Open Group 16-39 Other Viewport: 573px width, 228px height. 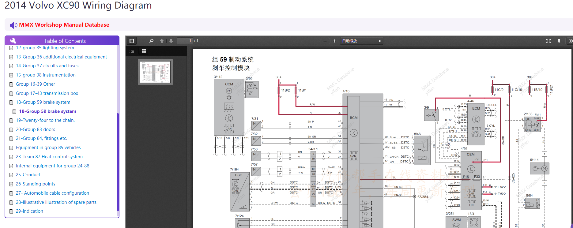(x=36, y=84)
